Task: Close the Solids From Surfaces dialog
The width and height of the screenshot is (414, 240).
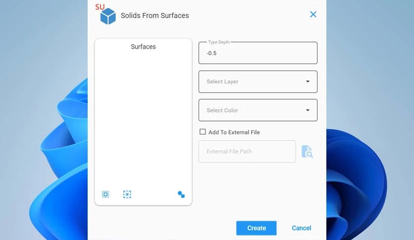Action: click(313, 14)
